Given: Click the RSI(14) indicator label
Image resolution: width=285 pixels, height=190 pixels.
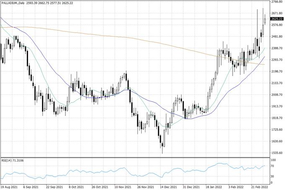Looking at the screenshot, I should (x=12, y=161).
